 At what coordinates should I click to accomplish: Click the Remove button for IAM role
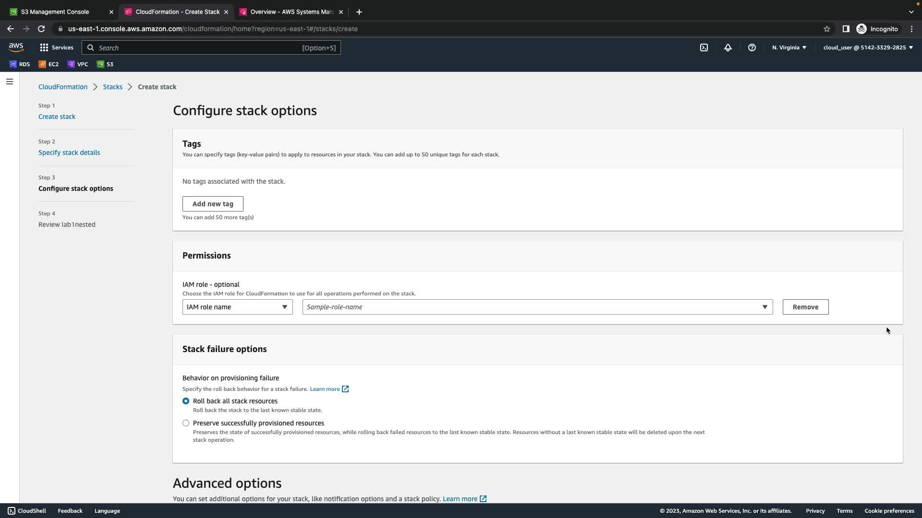(x=805, y=307)
